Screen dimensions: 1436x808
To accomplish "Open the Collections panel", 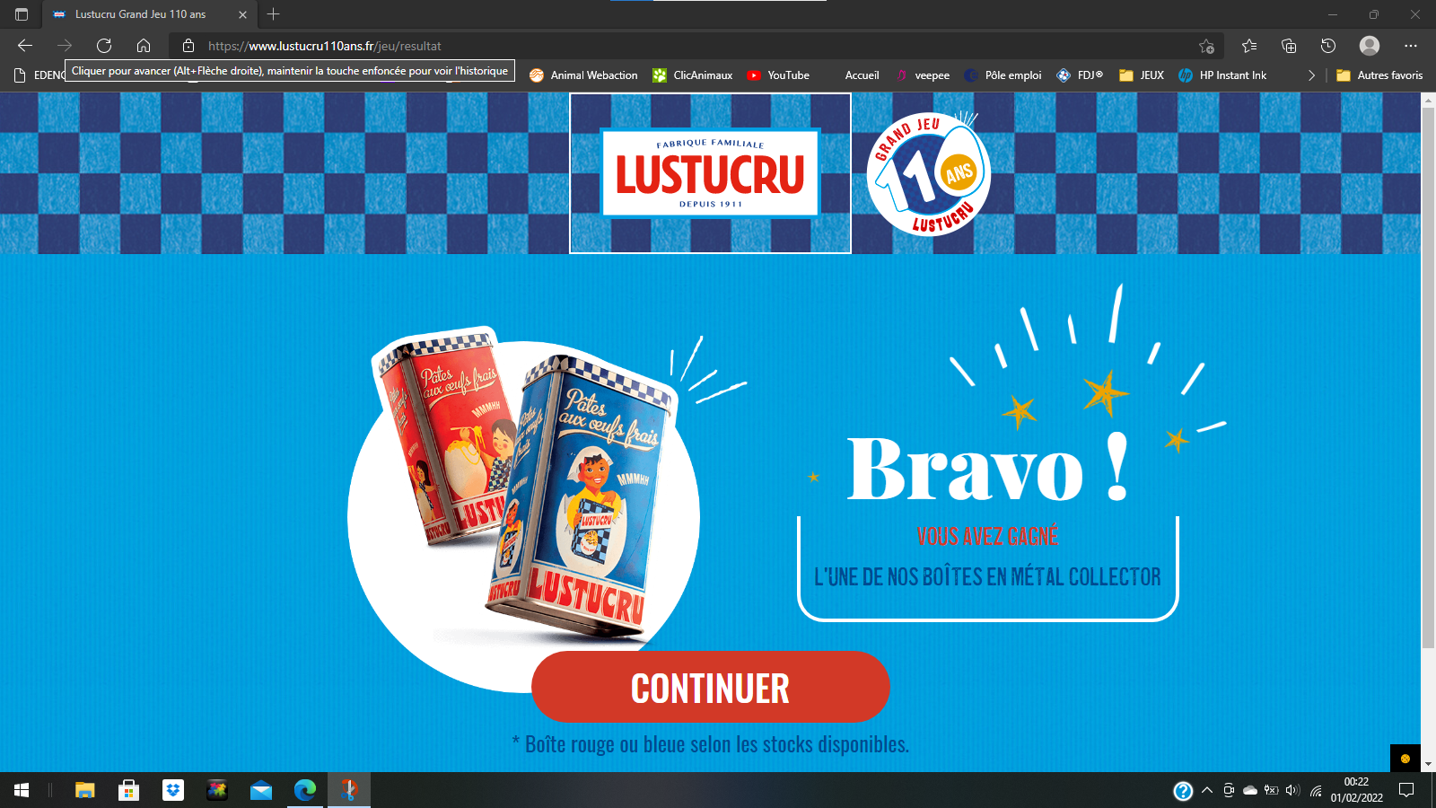I will tap(1289, 46).
